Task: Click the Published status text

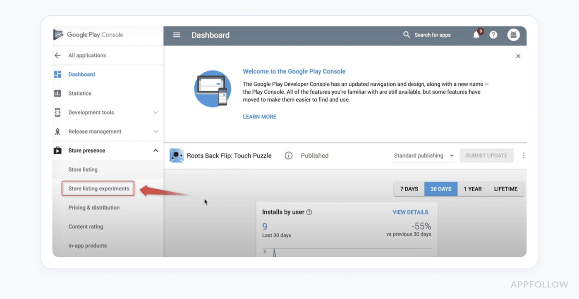Action: (x=314, y=155)
